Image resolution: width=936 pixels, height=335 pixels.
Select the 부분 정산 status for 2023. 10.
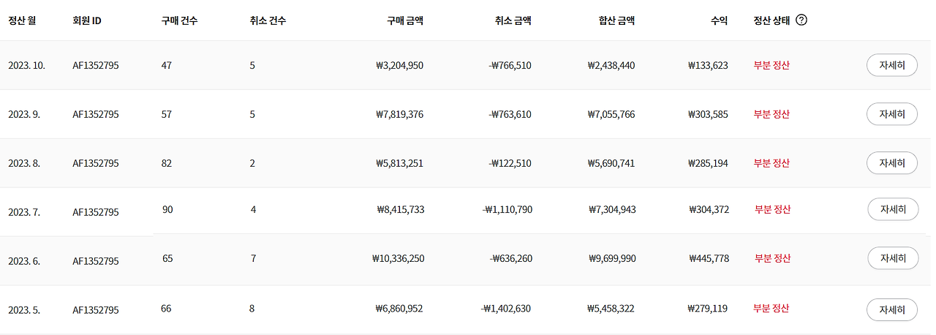tap(771, 65)
